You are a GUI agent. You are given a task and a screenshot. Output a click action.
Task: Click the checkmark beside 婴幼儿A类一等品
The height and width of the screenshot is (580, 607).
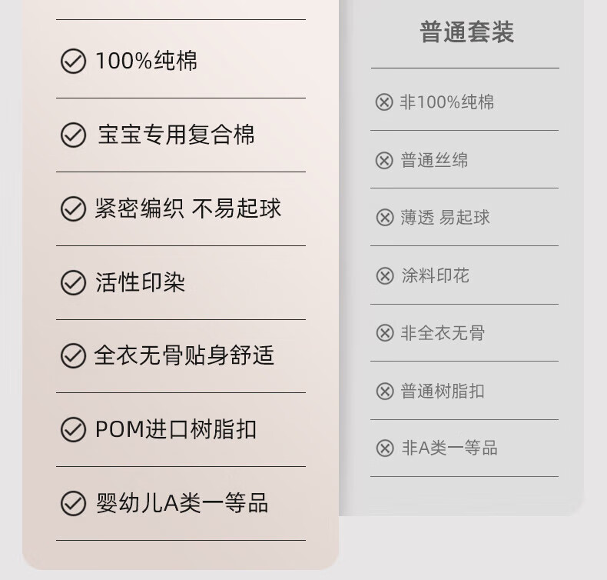(73, 504)
